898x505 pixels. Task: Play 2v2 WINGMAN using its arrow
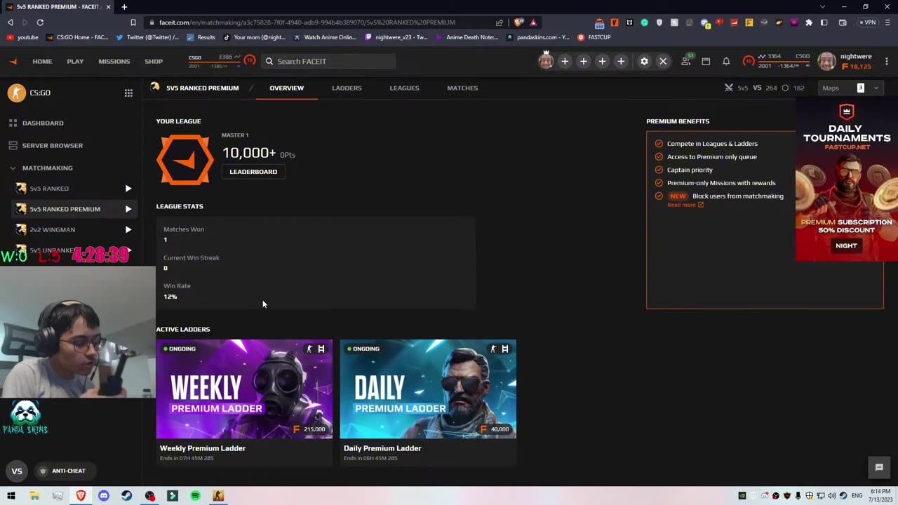click(128, 229)
